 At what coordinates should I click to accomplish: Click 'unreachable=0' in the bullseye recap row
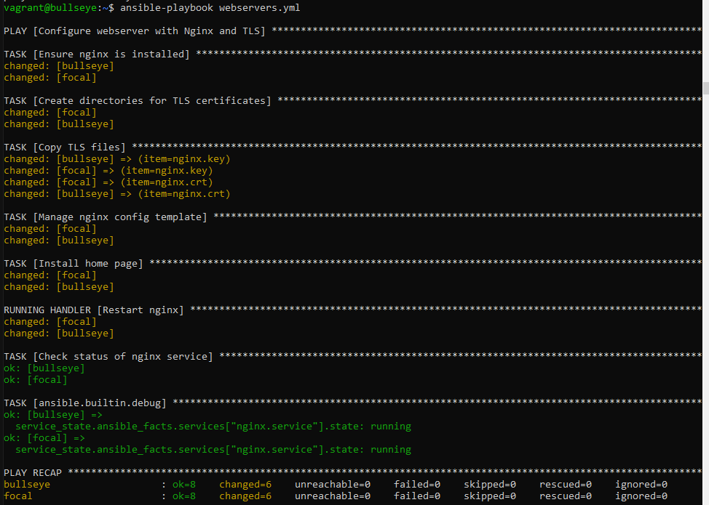[x=333, y=485]
